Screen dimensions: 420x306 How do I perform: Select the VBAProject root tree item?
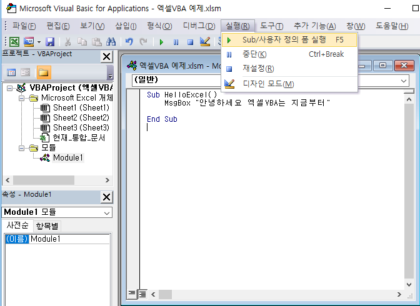click(x=71, y=87)
